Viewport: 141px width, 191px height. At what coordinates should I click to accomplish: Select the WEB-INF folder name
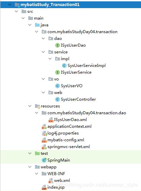pyautogui.click(x=56, y=174)
